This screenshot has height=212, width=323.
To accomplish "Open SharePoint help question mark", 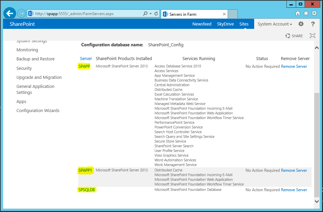I will [313, 24].
